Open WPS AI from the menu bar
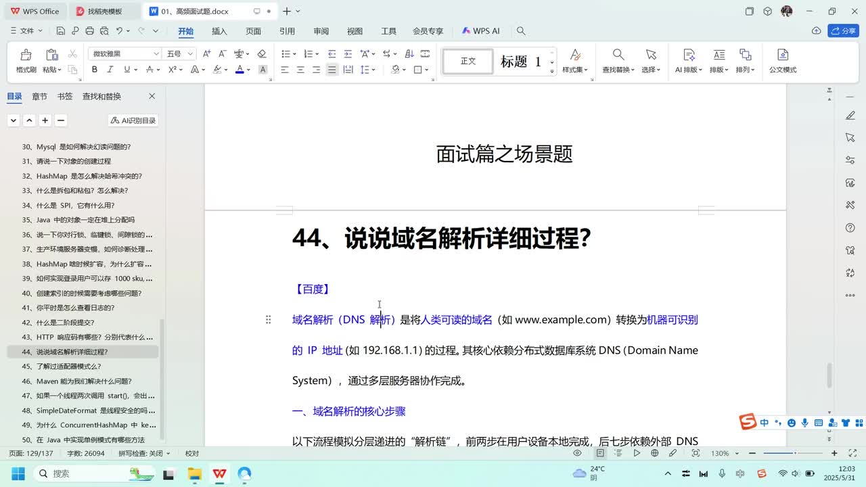 click(x=480, y=31)
